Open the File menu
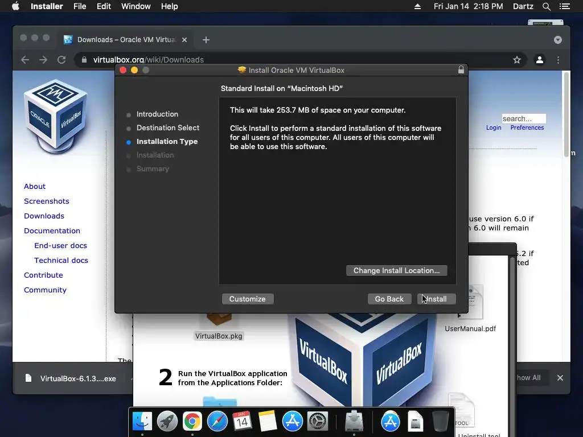The height and width of the screenshot is (437, 583). [x=80, y=6]
